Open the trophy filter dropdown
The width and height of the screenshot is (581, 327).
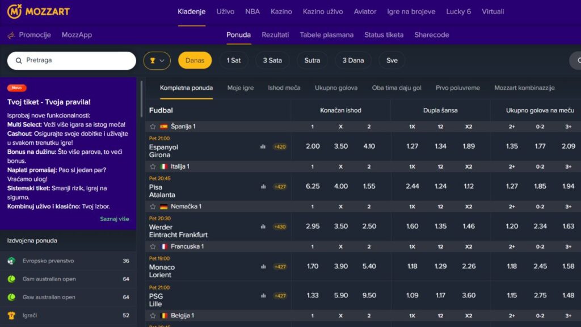(157, 61)
